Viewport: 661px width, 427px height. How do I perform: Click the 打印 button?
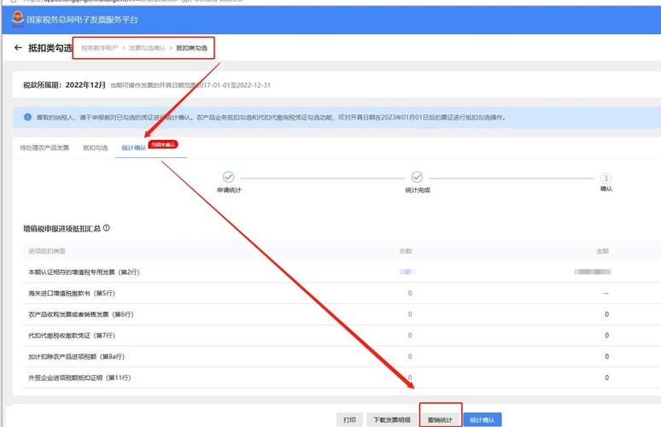(349, 419)
